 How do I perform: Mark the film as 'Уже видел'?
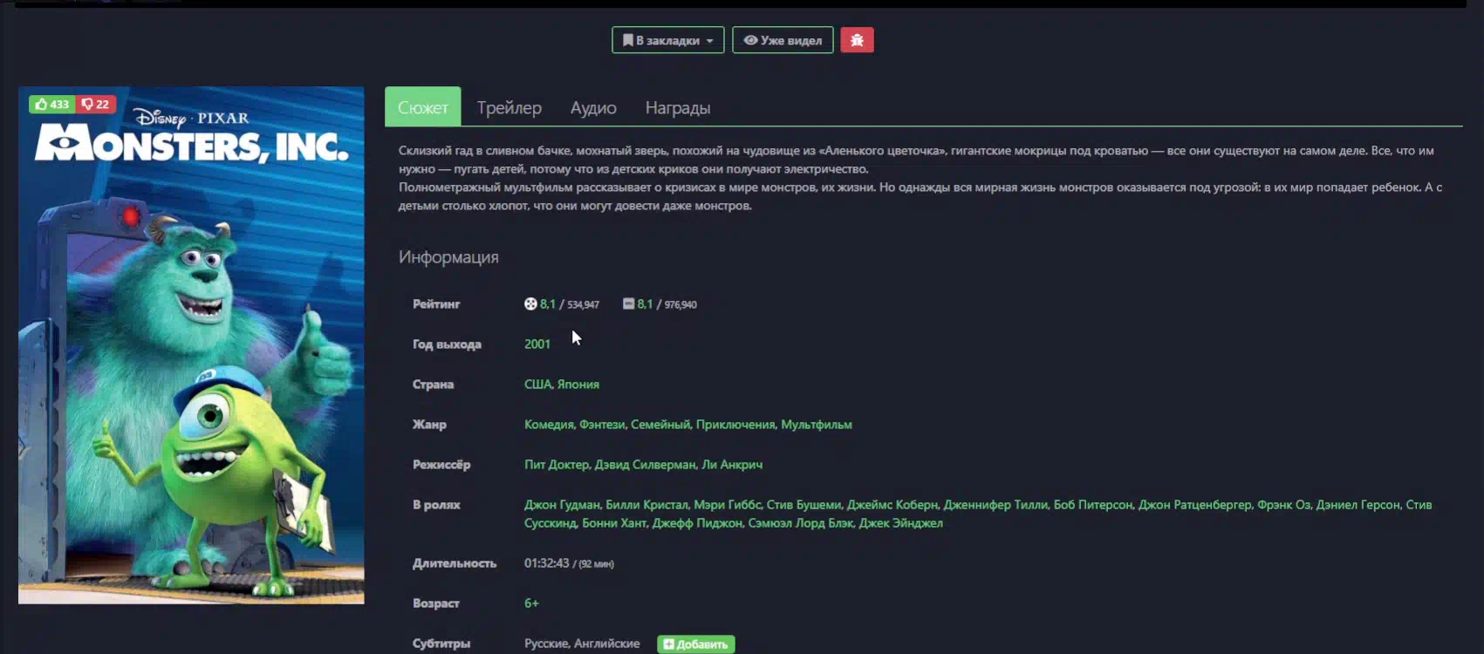783,40
